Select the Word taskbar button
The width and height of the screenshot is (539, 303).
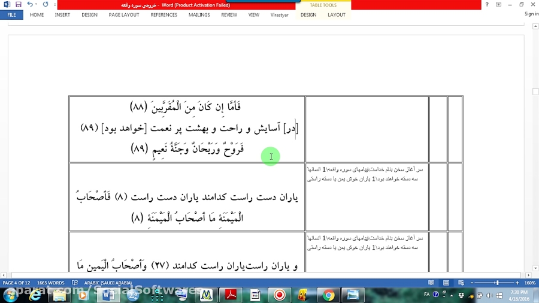(108, 295)
